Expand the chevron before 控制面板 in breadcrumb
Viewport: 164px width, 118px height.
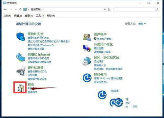pos(29,10)
